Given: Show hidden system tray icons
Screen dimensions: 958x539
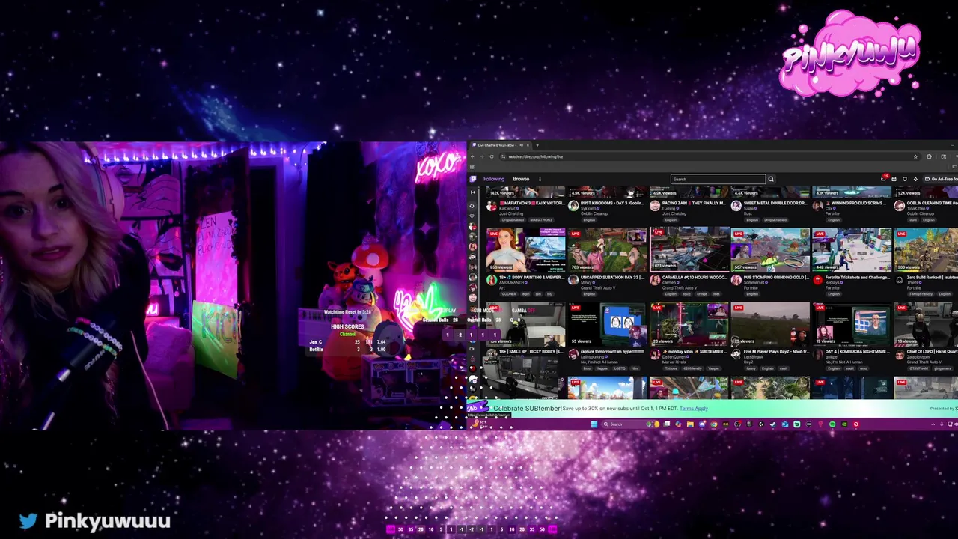Looking at the screenshot, I should [933, 424].
